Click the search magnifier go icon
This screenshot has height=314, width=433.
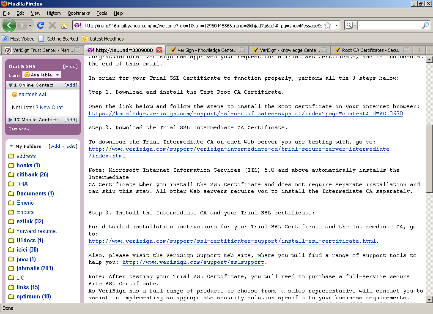pyautogui.click(x=425, y=25)
